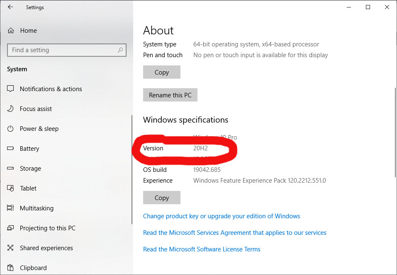Select the Notifications & actions icon
The width and height of the screenshot is (397, 275).
(x=10, y=89)
